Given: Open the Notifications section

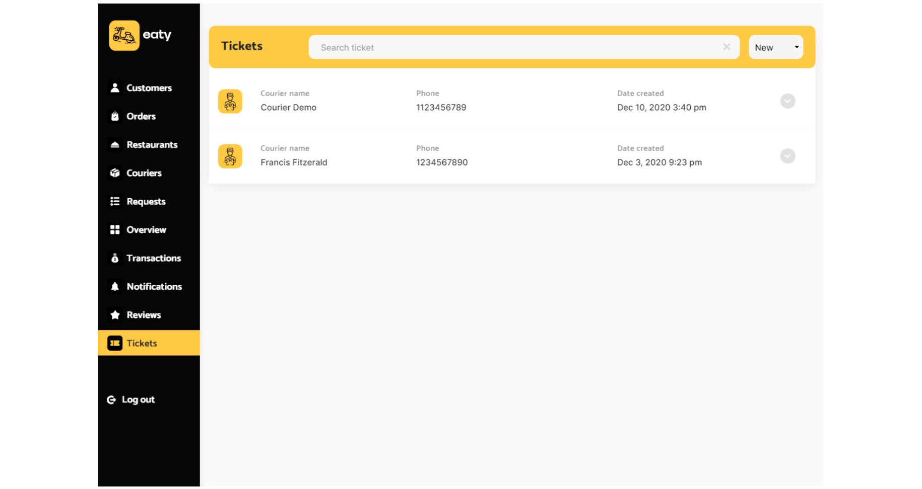Looking at the screenshot, I should [x=149, y=286].
